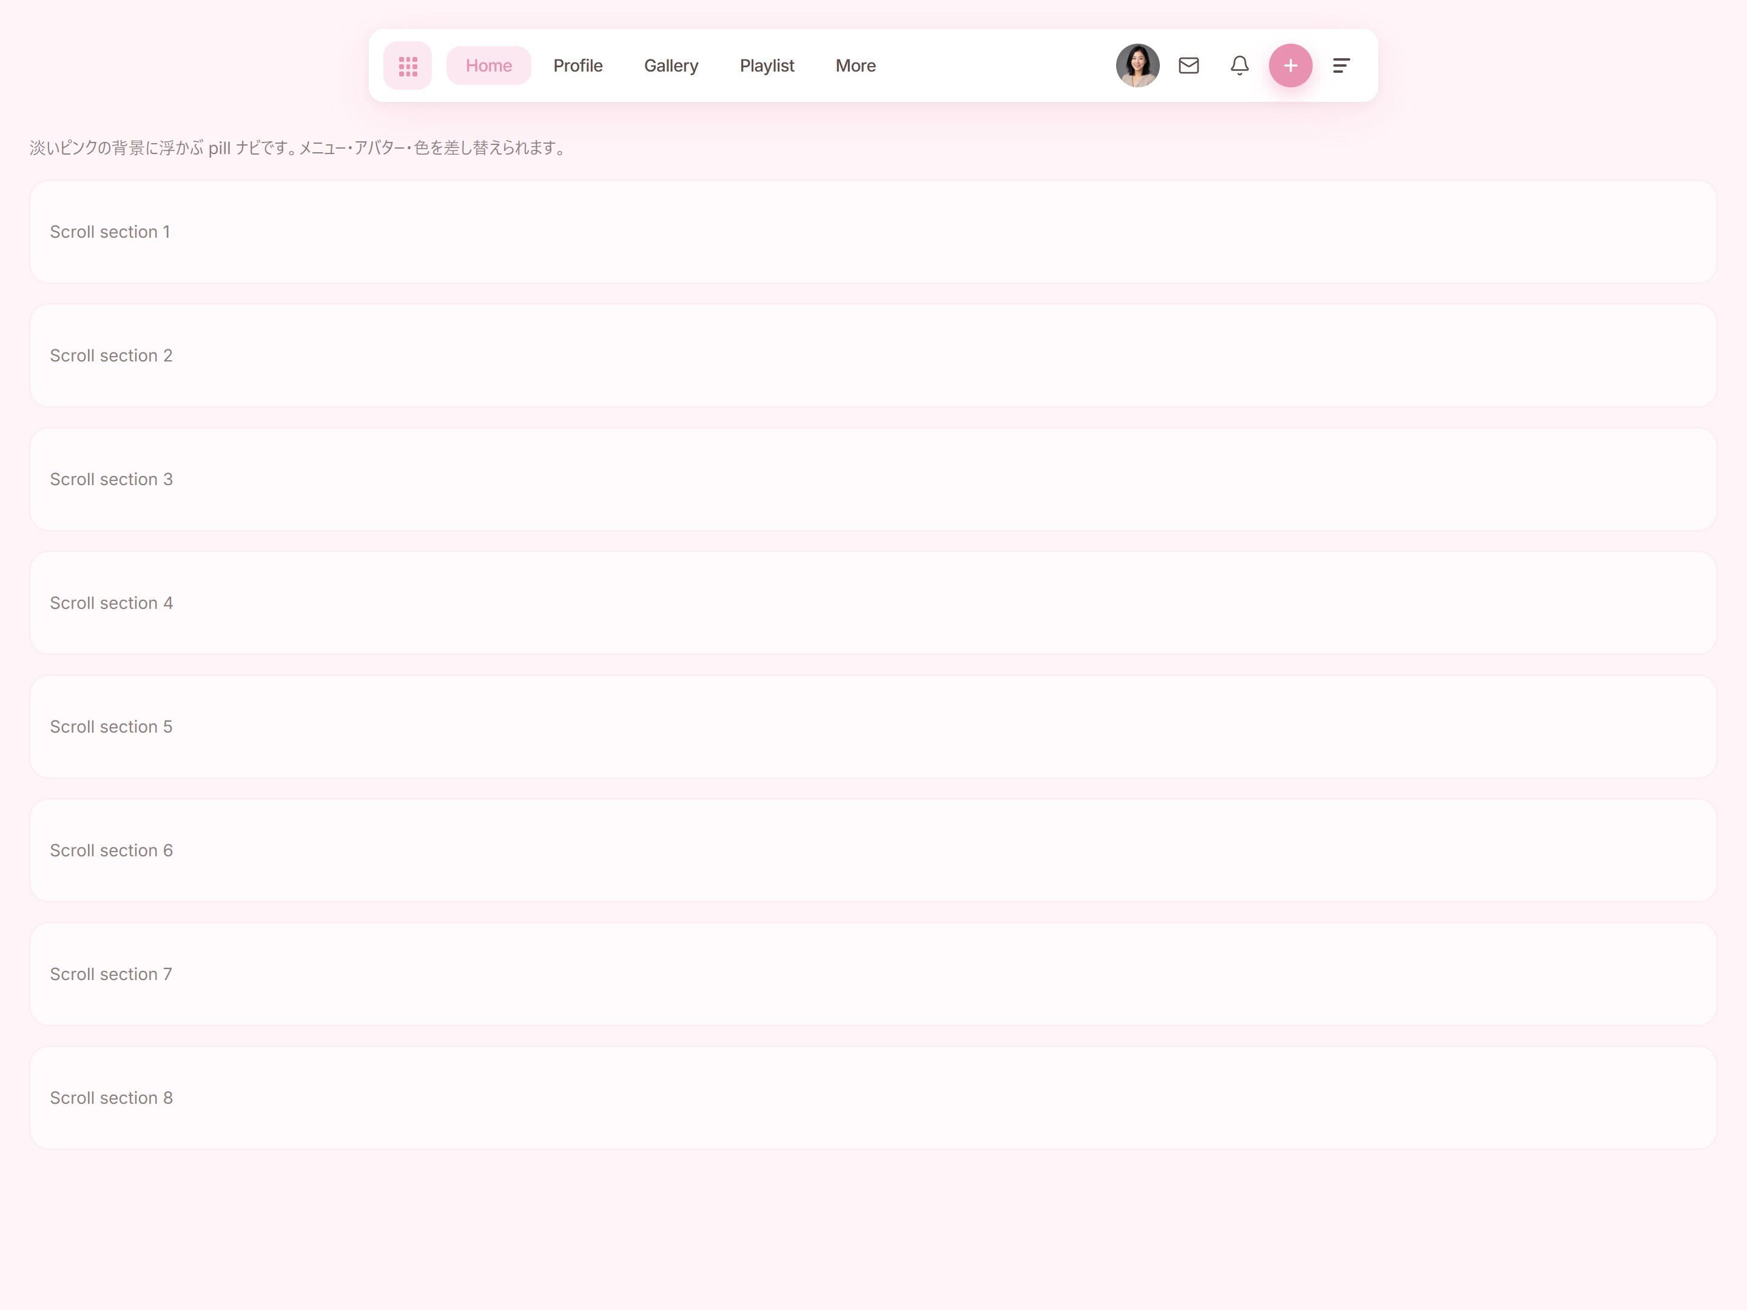Screen dimensions: 1747x1310
Task: Click Scroll section 5 text
Action: pos(112,727)
